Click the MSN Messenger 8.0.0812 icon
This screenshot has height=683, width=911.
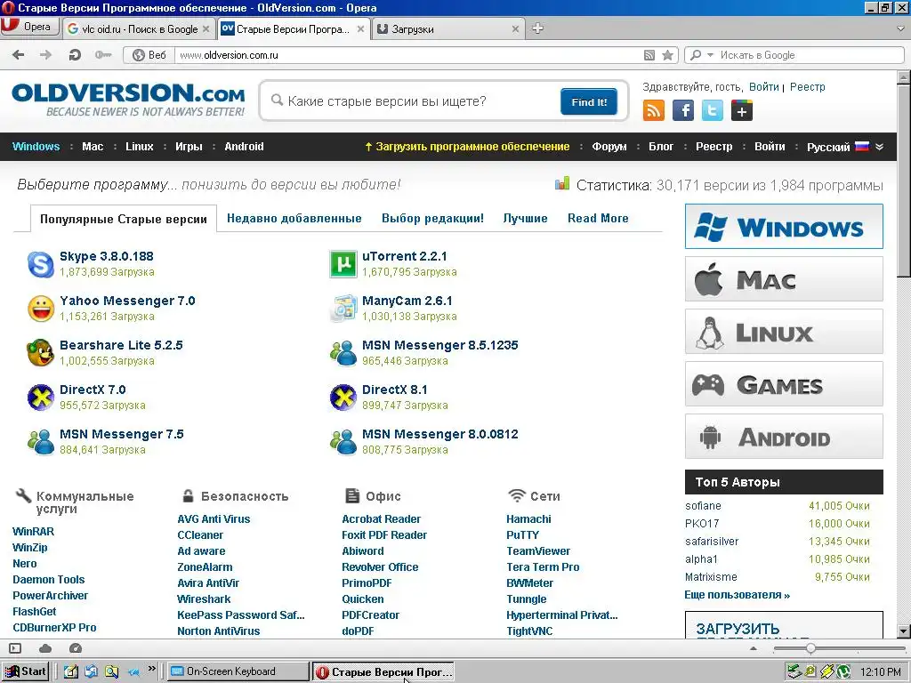click(343, 442)
